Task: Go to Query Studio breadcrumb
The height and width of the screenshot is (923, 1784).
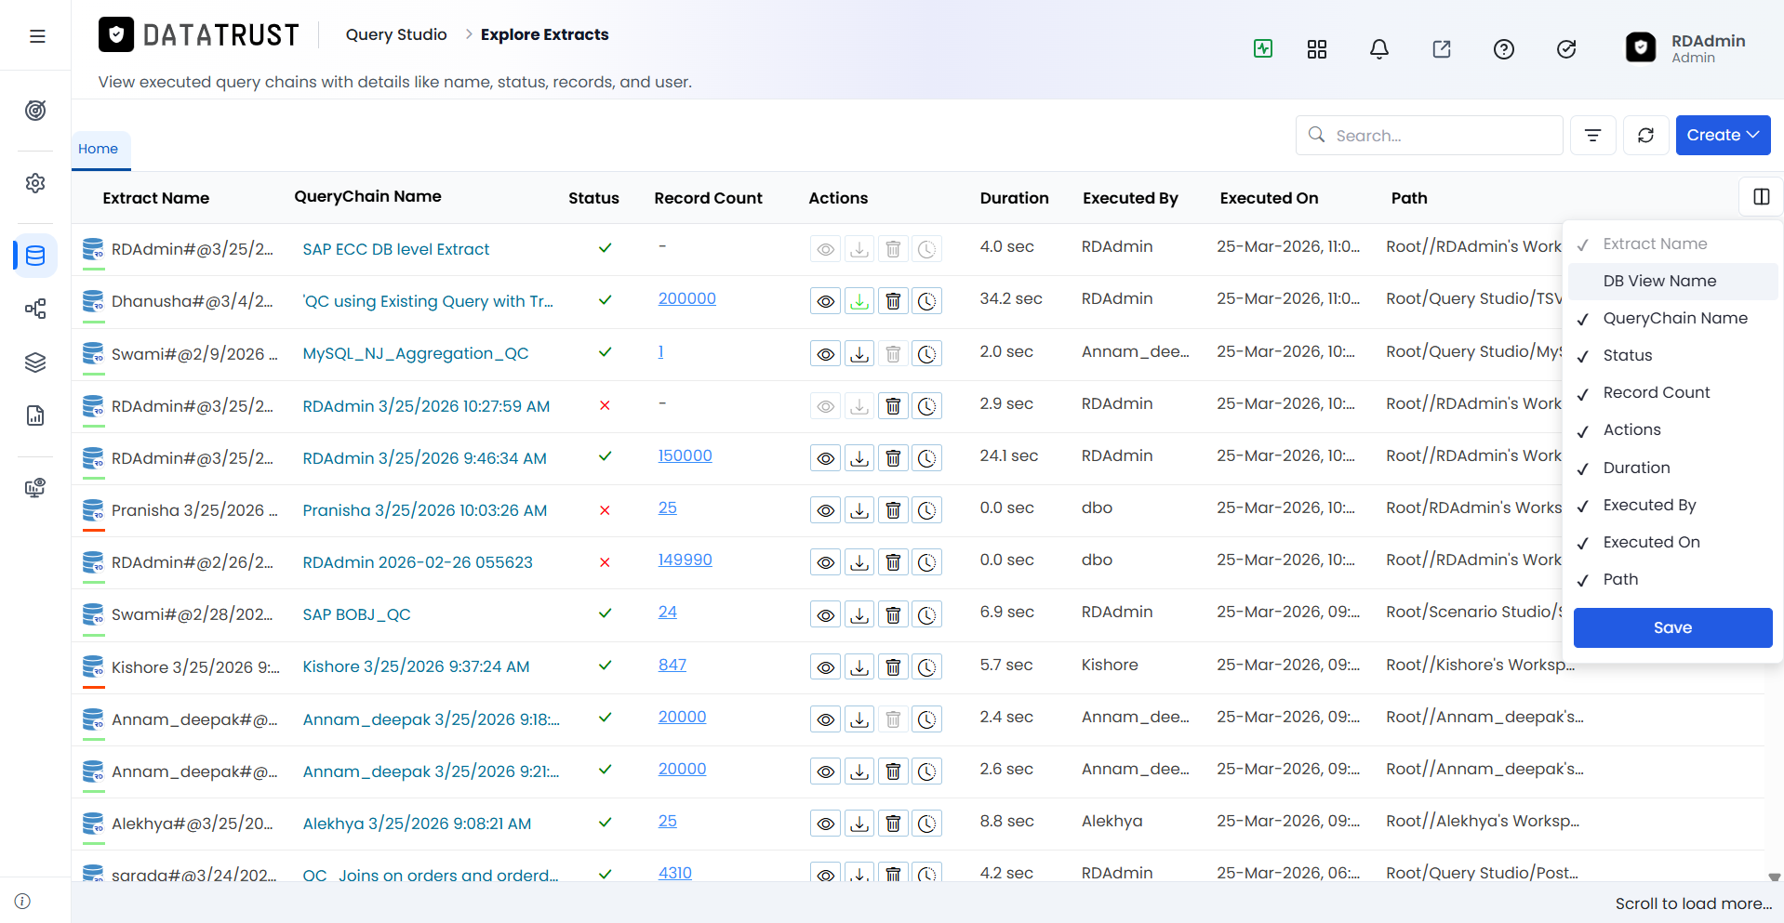Action: (396, 34)
